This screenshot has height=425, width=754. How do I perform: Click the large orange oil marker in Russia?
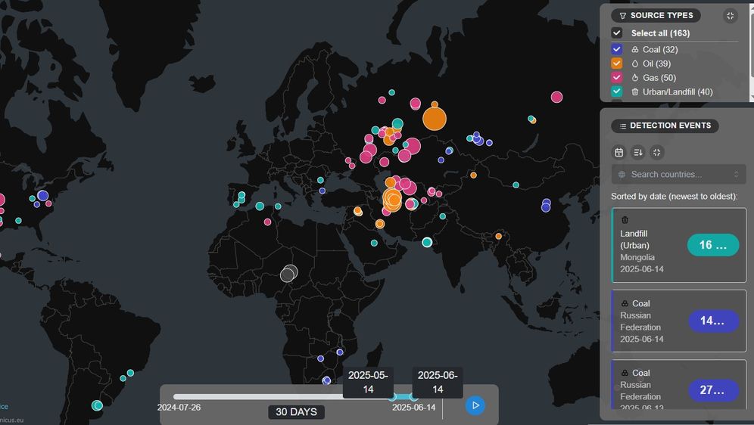point(435,119)
